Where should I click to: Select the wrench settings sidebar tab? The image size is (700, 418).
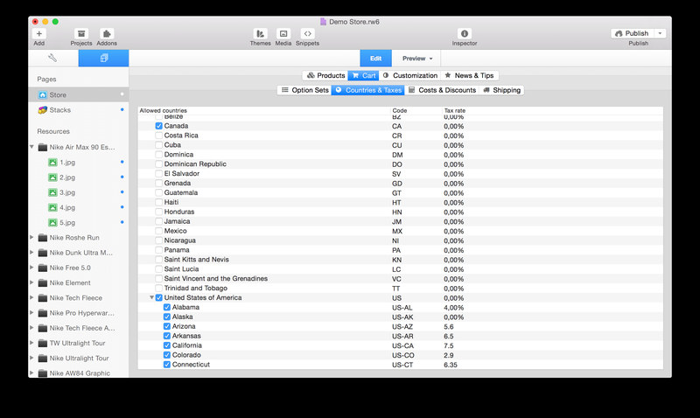pos(52,58)
